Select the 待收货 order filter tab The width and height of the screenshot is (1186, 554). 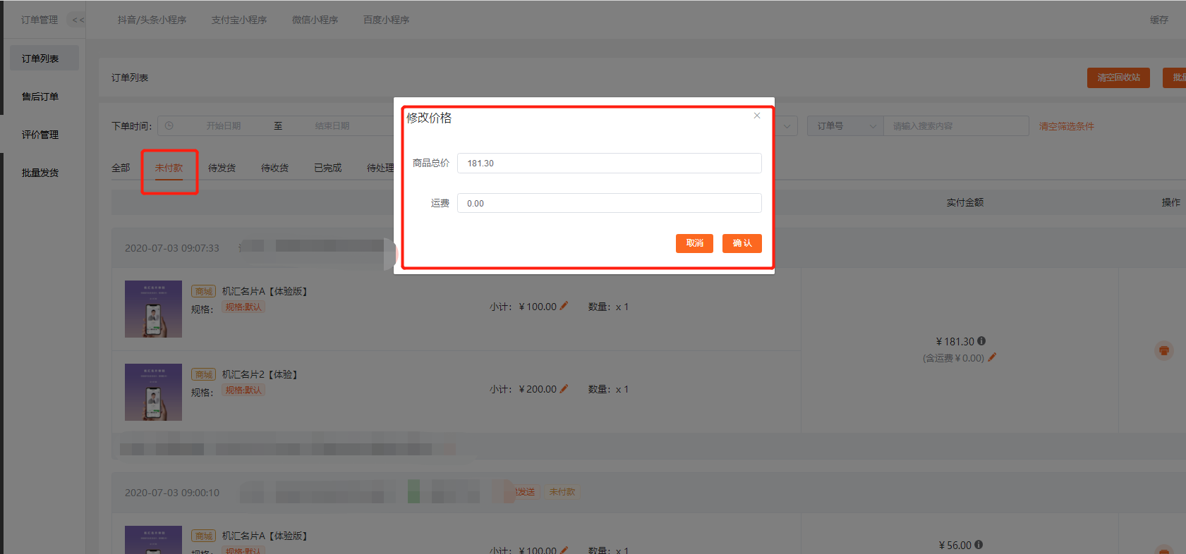click(x=274, y=168)
